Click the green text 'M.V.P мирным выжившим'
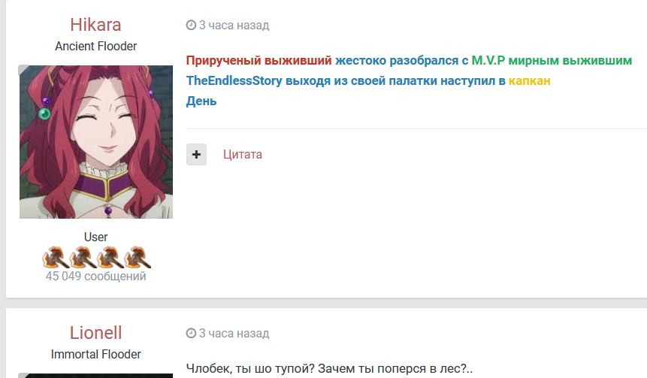Image resolution: width=647 pixels, height=378 pixels. click(x=552, y=61)
